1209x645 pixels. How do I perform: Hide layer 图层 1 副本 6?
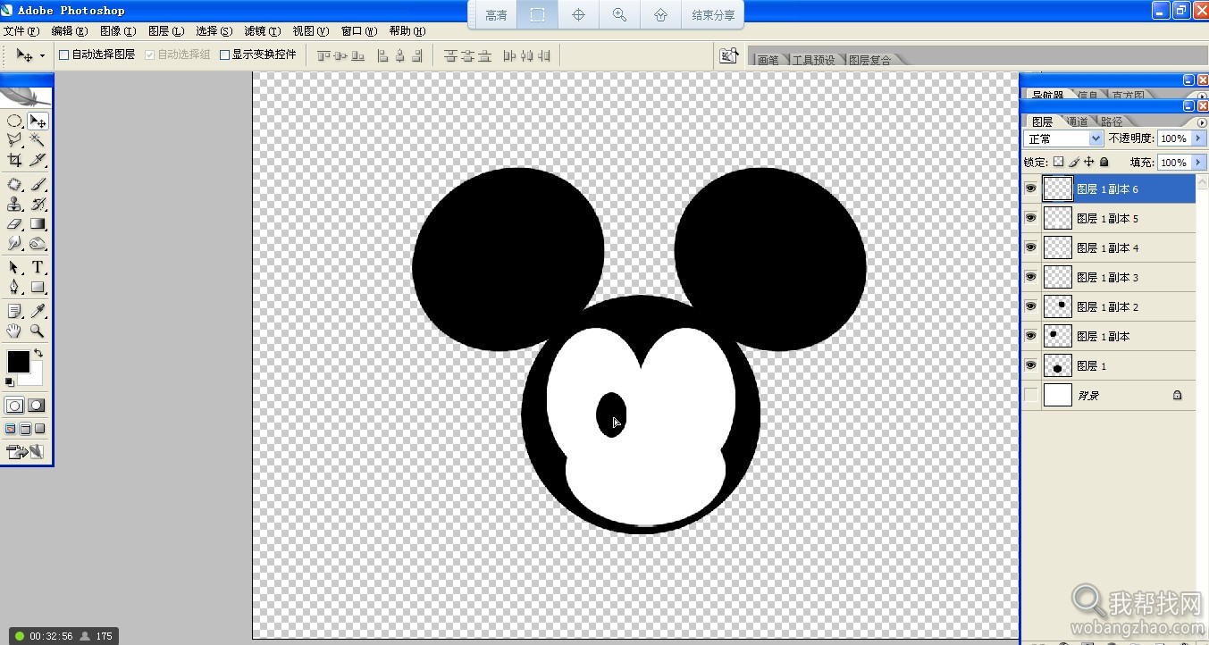point(1031,189)
